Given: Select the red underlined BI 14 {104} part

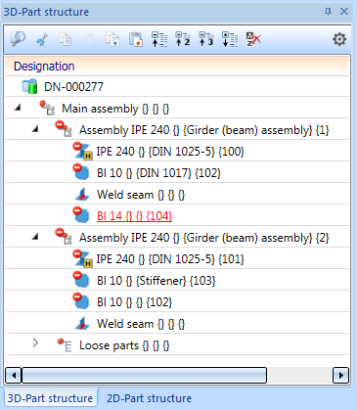Looking at the screenshot, I should click(x=134, y=216).
